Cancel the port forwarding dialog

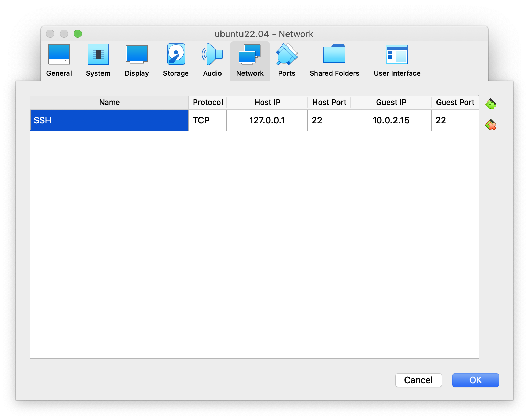click(418, 380)
